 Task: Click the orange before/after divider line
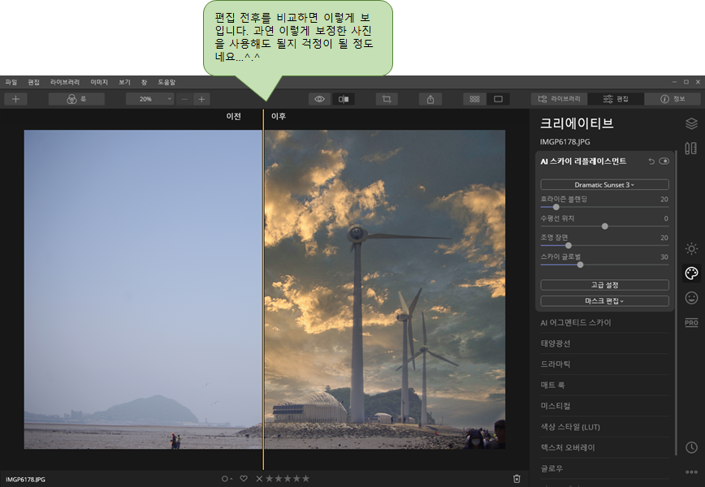coord(263,289)
